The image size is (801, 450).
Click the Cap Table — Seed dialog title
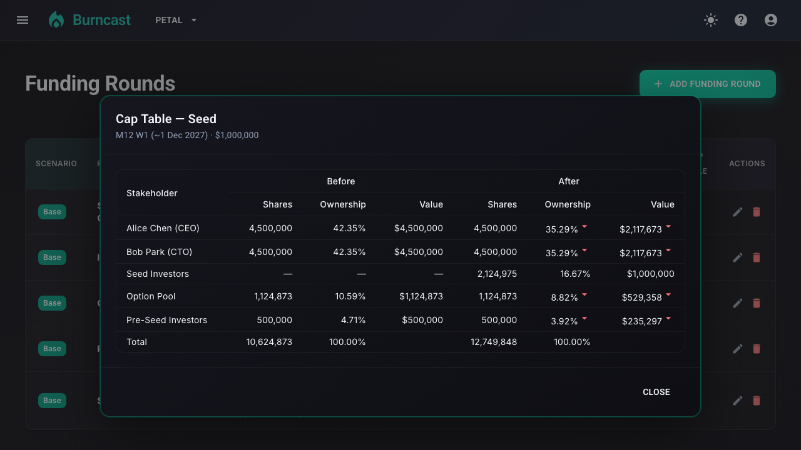pyautogui.click(x=166, y=119)
